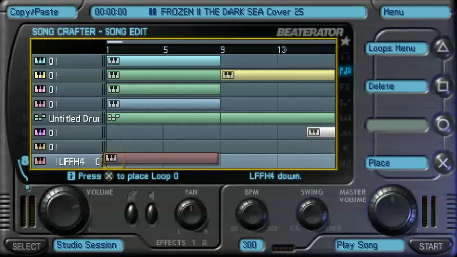This screenshot has height=257, width=457.
Task: Open the Loops Menu
Action: pyautogui.click(x=397, y=48)
